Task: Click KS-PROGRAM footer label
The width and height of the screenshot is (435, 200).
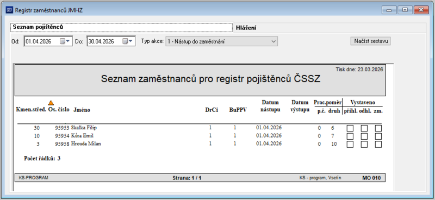Action: pyautogui.click(x=33, y=178)
